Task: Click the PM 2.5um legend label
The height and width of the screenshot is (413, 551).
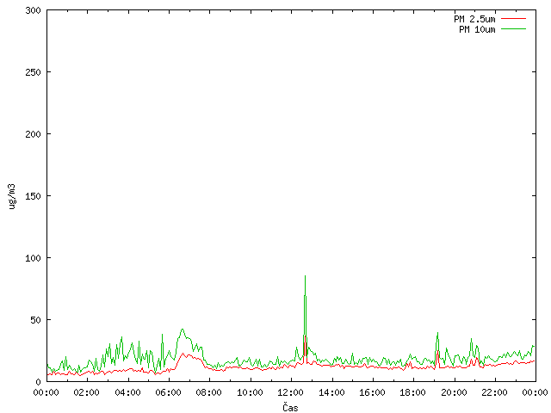Action: [x=474, y=19]
